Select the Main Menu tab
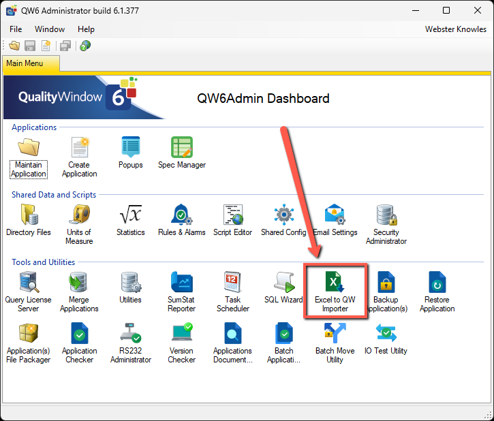This screenshot has width=494, height=421. pos(25,63)
